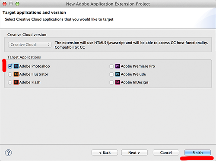This screenshot has width=216, height=161.
Task: Check the Adobe Premiere Pro checkbox
Action: coord(111,66)
